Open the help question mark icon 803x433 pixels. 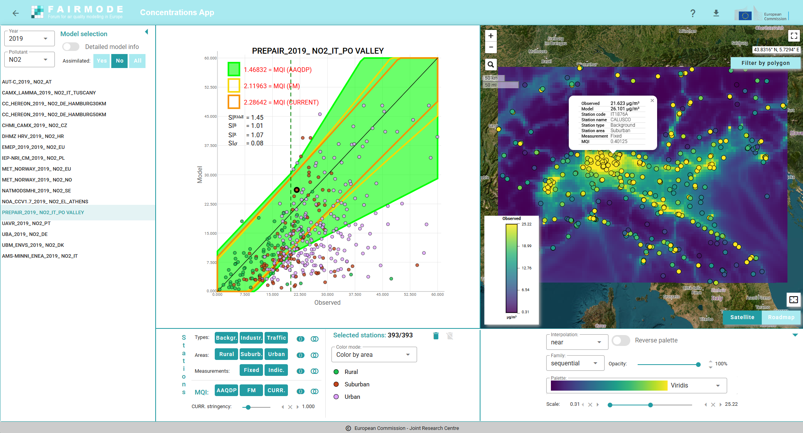pyautogui.click(x=693, y=13)
